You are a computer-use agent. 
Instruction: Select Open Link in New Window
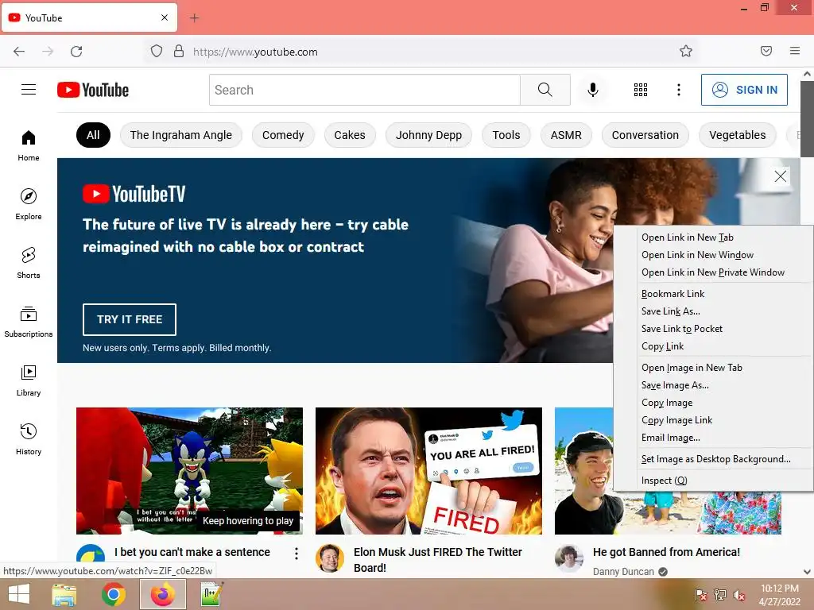(697, 255)
